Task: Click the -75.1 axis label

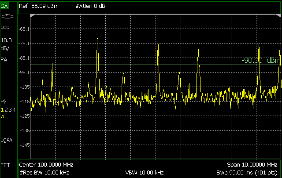Action: (25, 44)
